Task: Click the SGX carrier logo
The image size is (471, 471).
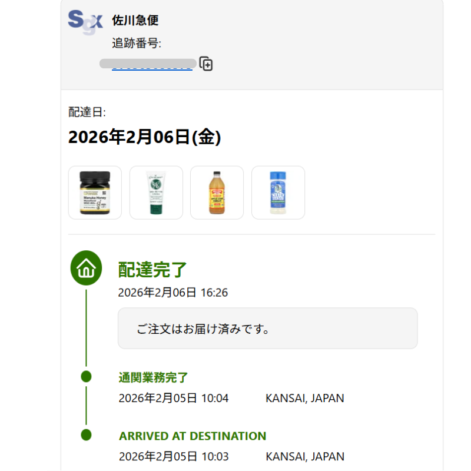Action: (85, 20)
